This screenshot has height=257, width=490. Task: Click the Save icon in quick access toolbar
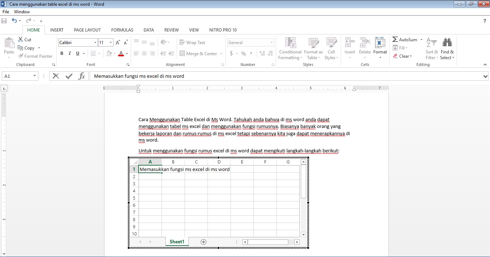pyautogui.click(x=4, y=21)
